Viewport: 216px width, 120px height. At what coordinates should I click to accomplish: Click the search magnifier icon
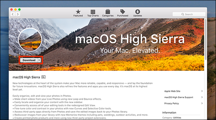click(x=183, y=14)
